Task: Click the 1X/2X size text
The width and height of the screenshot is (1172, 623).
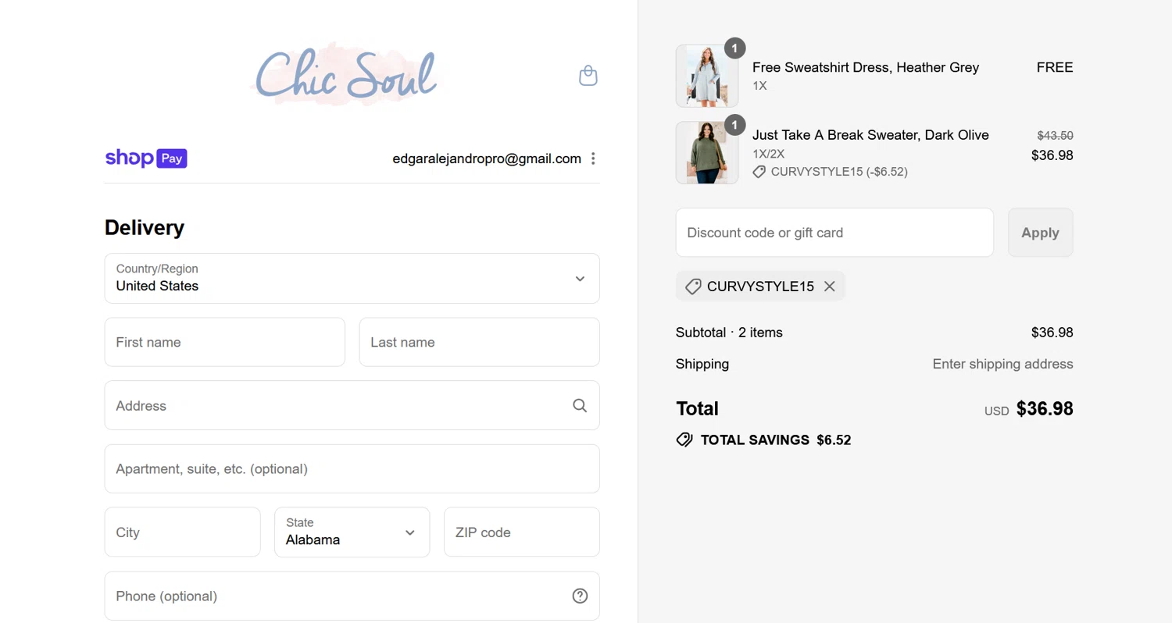Action: (x=769, y=154)
